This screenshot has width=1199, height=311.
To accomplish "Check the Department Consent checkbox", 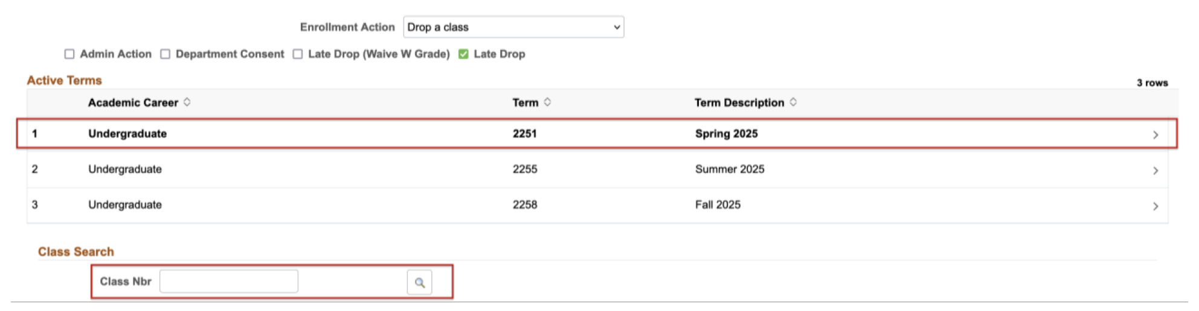I will click(x=165, y=54).
